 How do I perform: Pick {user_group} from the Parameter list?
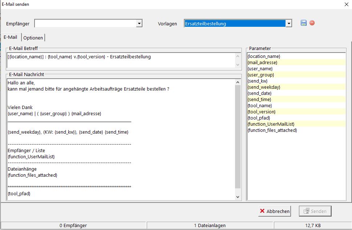pos(261,75)
